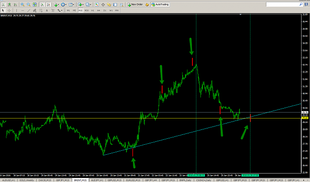
Task: Tile chart windows with the grid icon
Action: coord(35,4)
